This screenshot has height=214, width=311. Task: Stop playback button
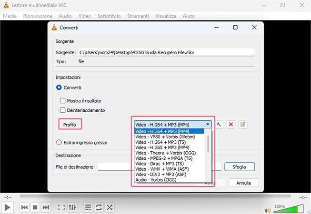[x=35, y=207]
